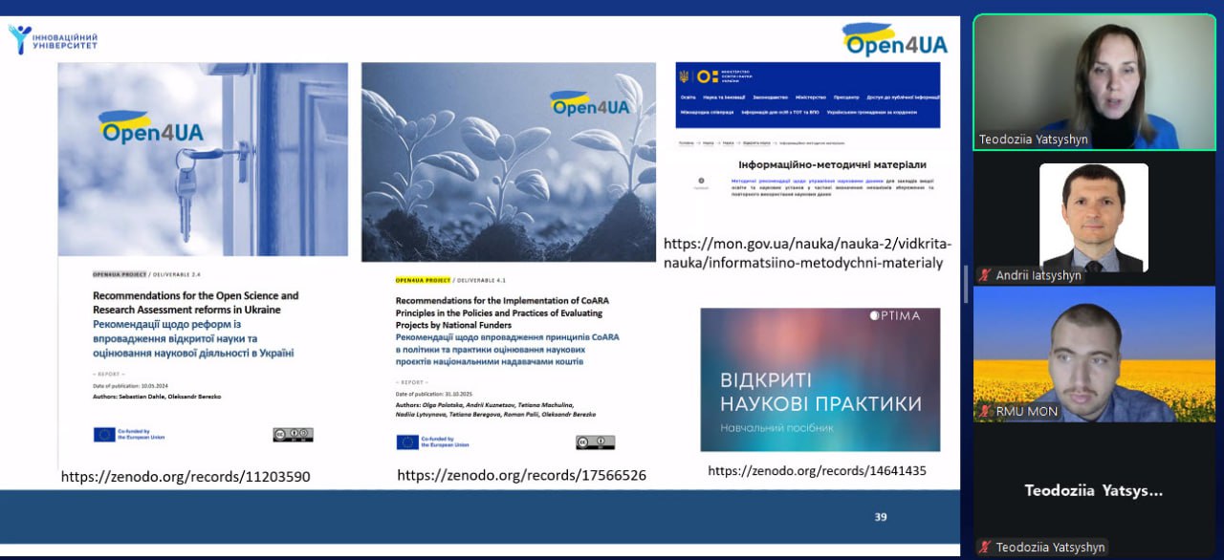Click the slide number 39 in the footer
This screenshot has width=1224, height=560.
coord(881,517)
